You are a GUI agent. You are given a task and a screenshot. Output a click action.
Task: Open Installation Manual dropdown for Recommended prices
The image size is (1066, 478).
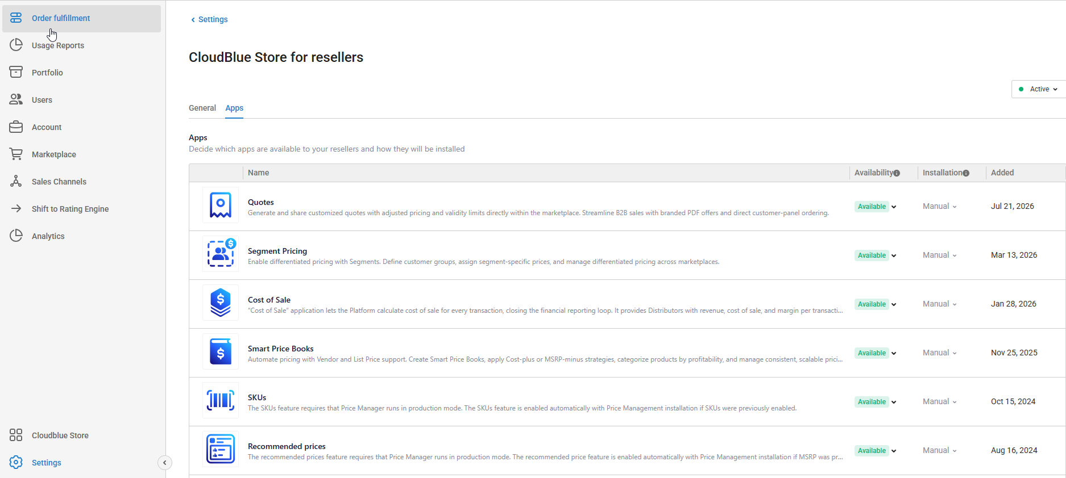(940, 451)
